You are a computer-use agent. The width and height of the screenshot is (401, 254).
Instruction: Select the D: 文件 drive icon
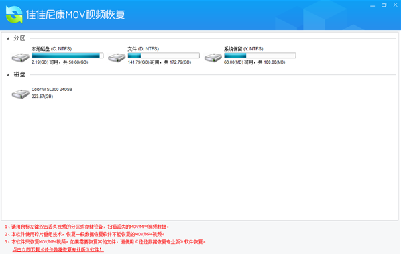pos(117,58)
